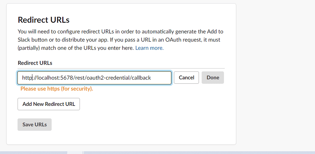The width and height of the screenshot is (315, 154).
Task: Click the "5678" port number in URL
Action: point(66,78)
